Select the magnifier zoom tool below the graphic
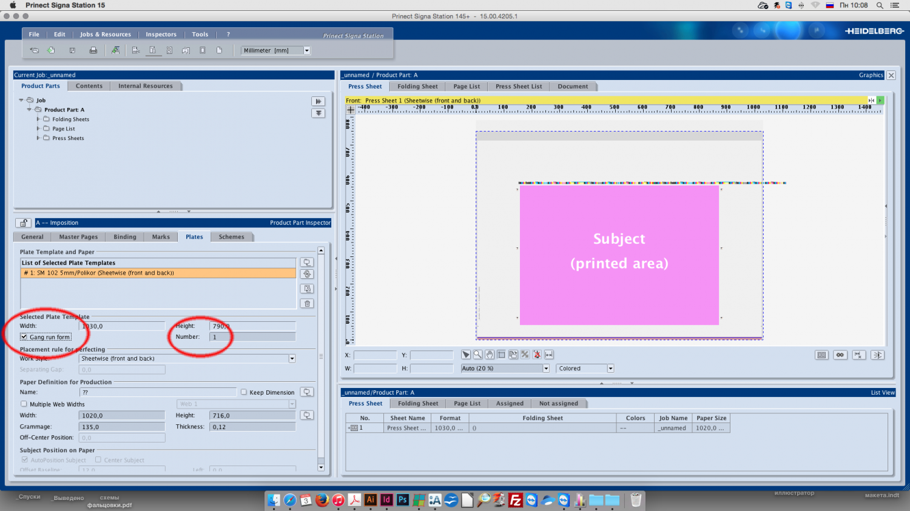910x511 pixels. 477,355
